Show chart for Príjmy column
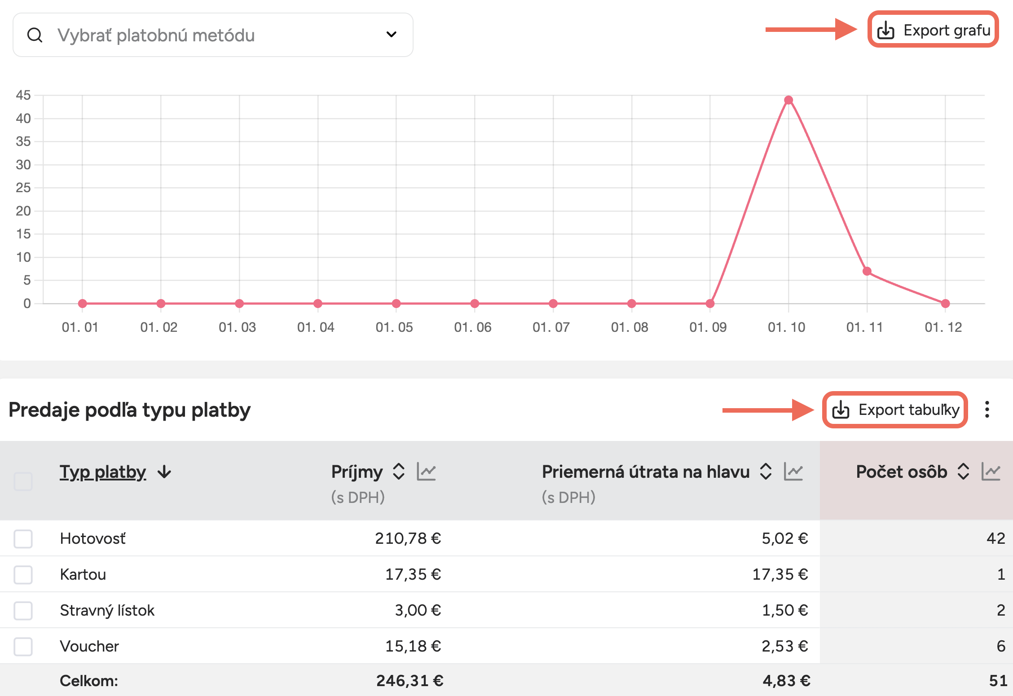 coord(426,471)
